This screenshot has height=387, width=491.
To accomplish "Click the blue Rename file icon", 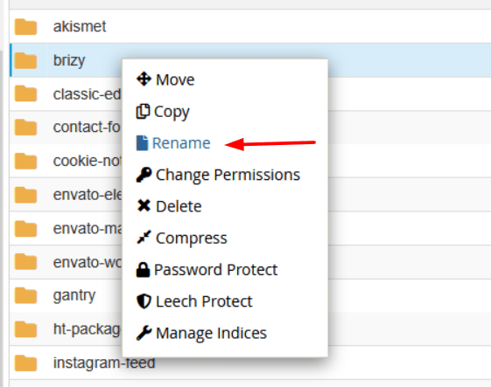I will pos(142,143).
